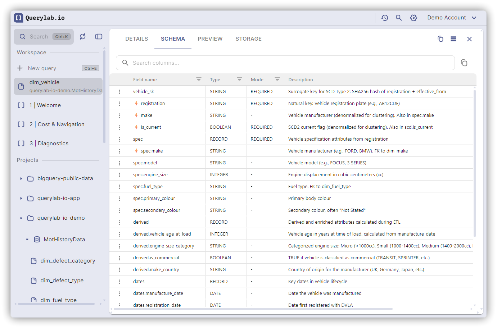Open query history clock icon
The height and width of the screenshot is (328, 497).
pyautogui.click(x=384, y=18)
